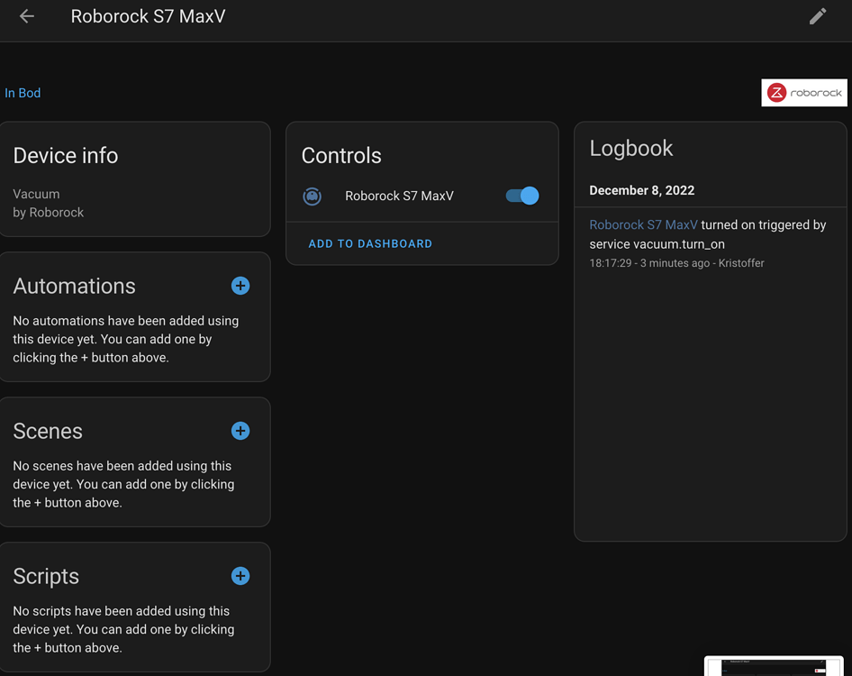
Task: Click the 'by Roborock' manufacturer text
Action: coord(49,213)
